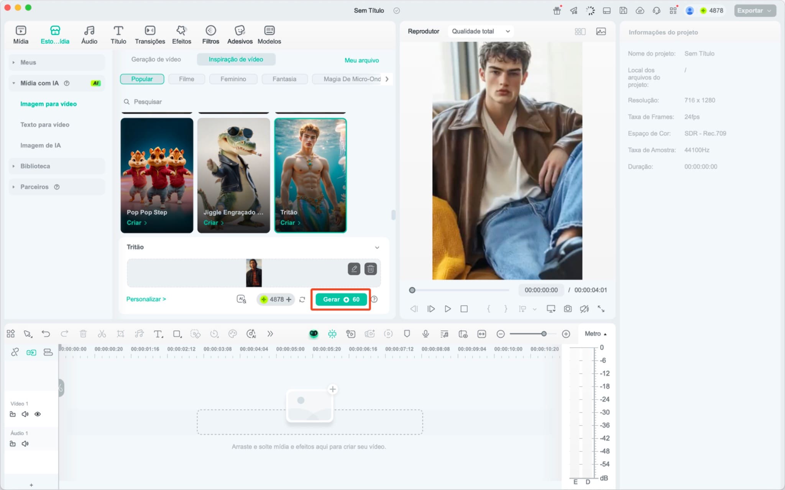This screenshot has height=490, width=785.
Task: Enter fullscreen preview mode
Action: [601, 309]
